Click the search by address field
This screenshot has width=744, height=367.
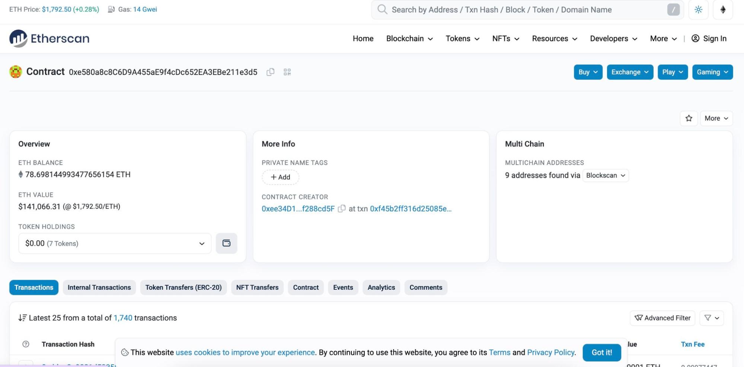click(x=521, y=10)
